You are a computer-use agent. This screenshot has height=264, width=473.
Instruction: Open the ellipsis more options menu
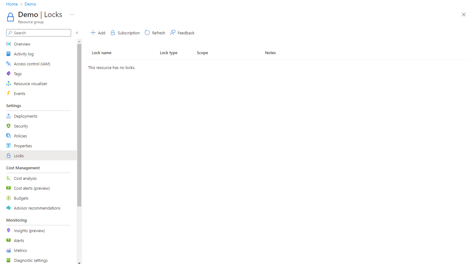tap(72, 15)
